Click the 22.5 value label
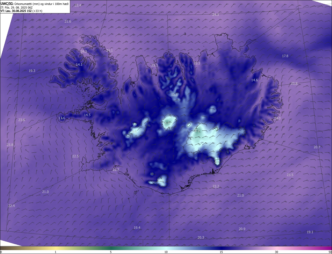The width and height of the screenshot is (332, 254). [75, 156]
